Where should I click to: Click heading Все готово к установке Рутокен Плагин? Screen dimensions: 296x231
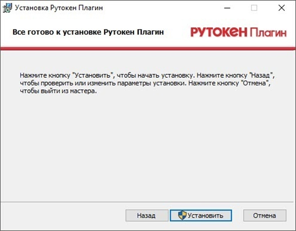point(88,32)
